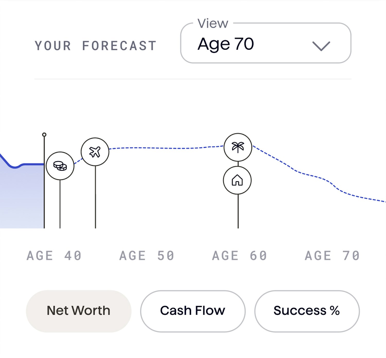This screenshot has height=358, width=386.
Task: Click the house milestone icon
Action: pos(237,180)
